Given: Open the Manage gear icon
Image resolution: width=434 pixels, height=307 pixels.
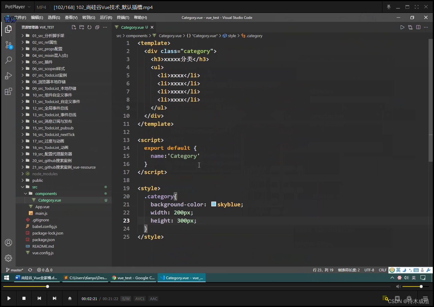Looking at the screenshot, I should point(8,258).
